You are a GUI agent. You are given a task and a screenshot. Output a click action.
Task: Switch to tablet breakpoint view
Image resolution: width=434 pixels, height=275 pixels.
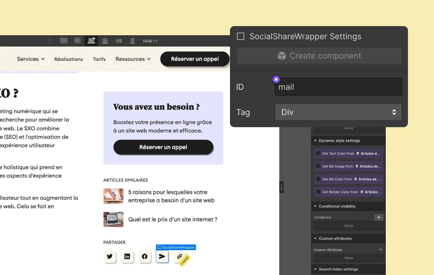[105, 41]
